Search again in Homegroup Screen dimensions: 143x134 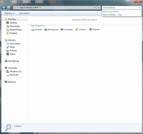point(51,30)
